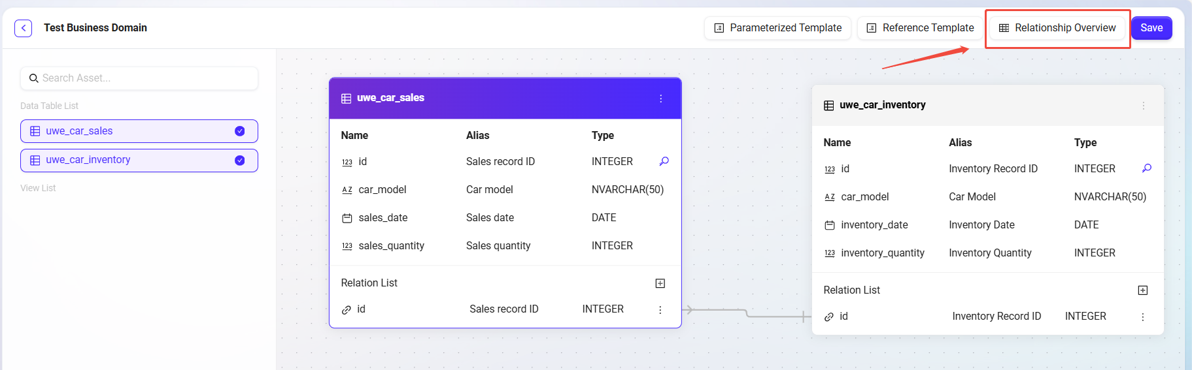The image size is (1192, 370).
Task: Open the Parameterized Template
Action: pos(777,28)
